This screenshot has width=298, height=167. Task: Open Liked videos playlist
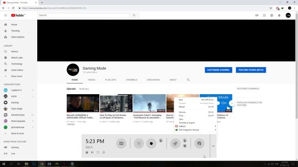pos(19,70)
